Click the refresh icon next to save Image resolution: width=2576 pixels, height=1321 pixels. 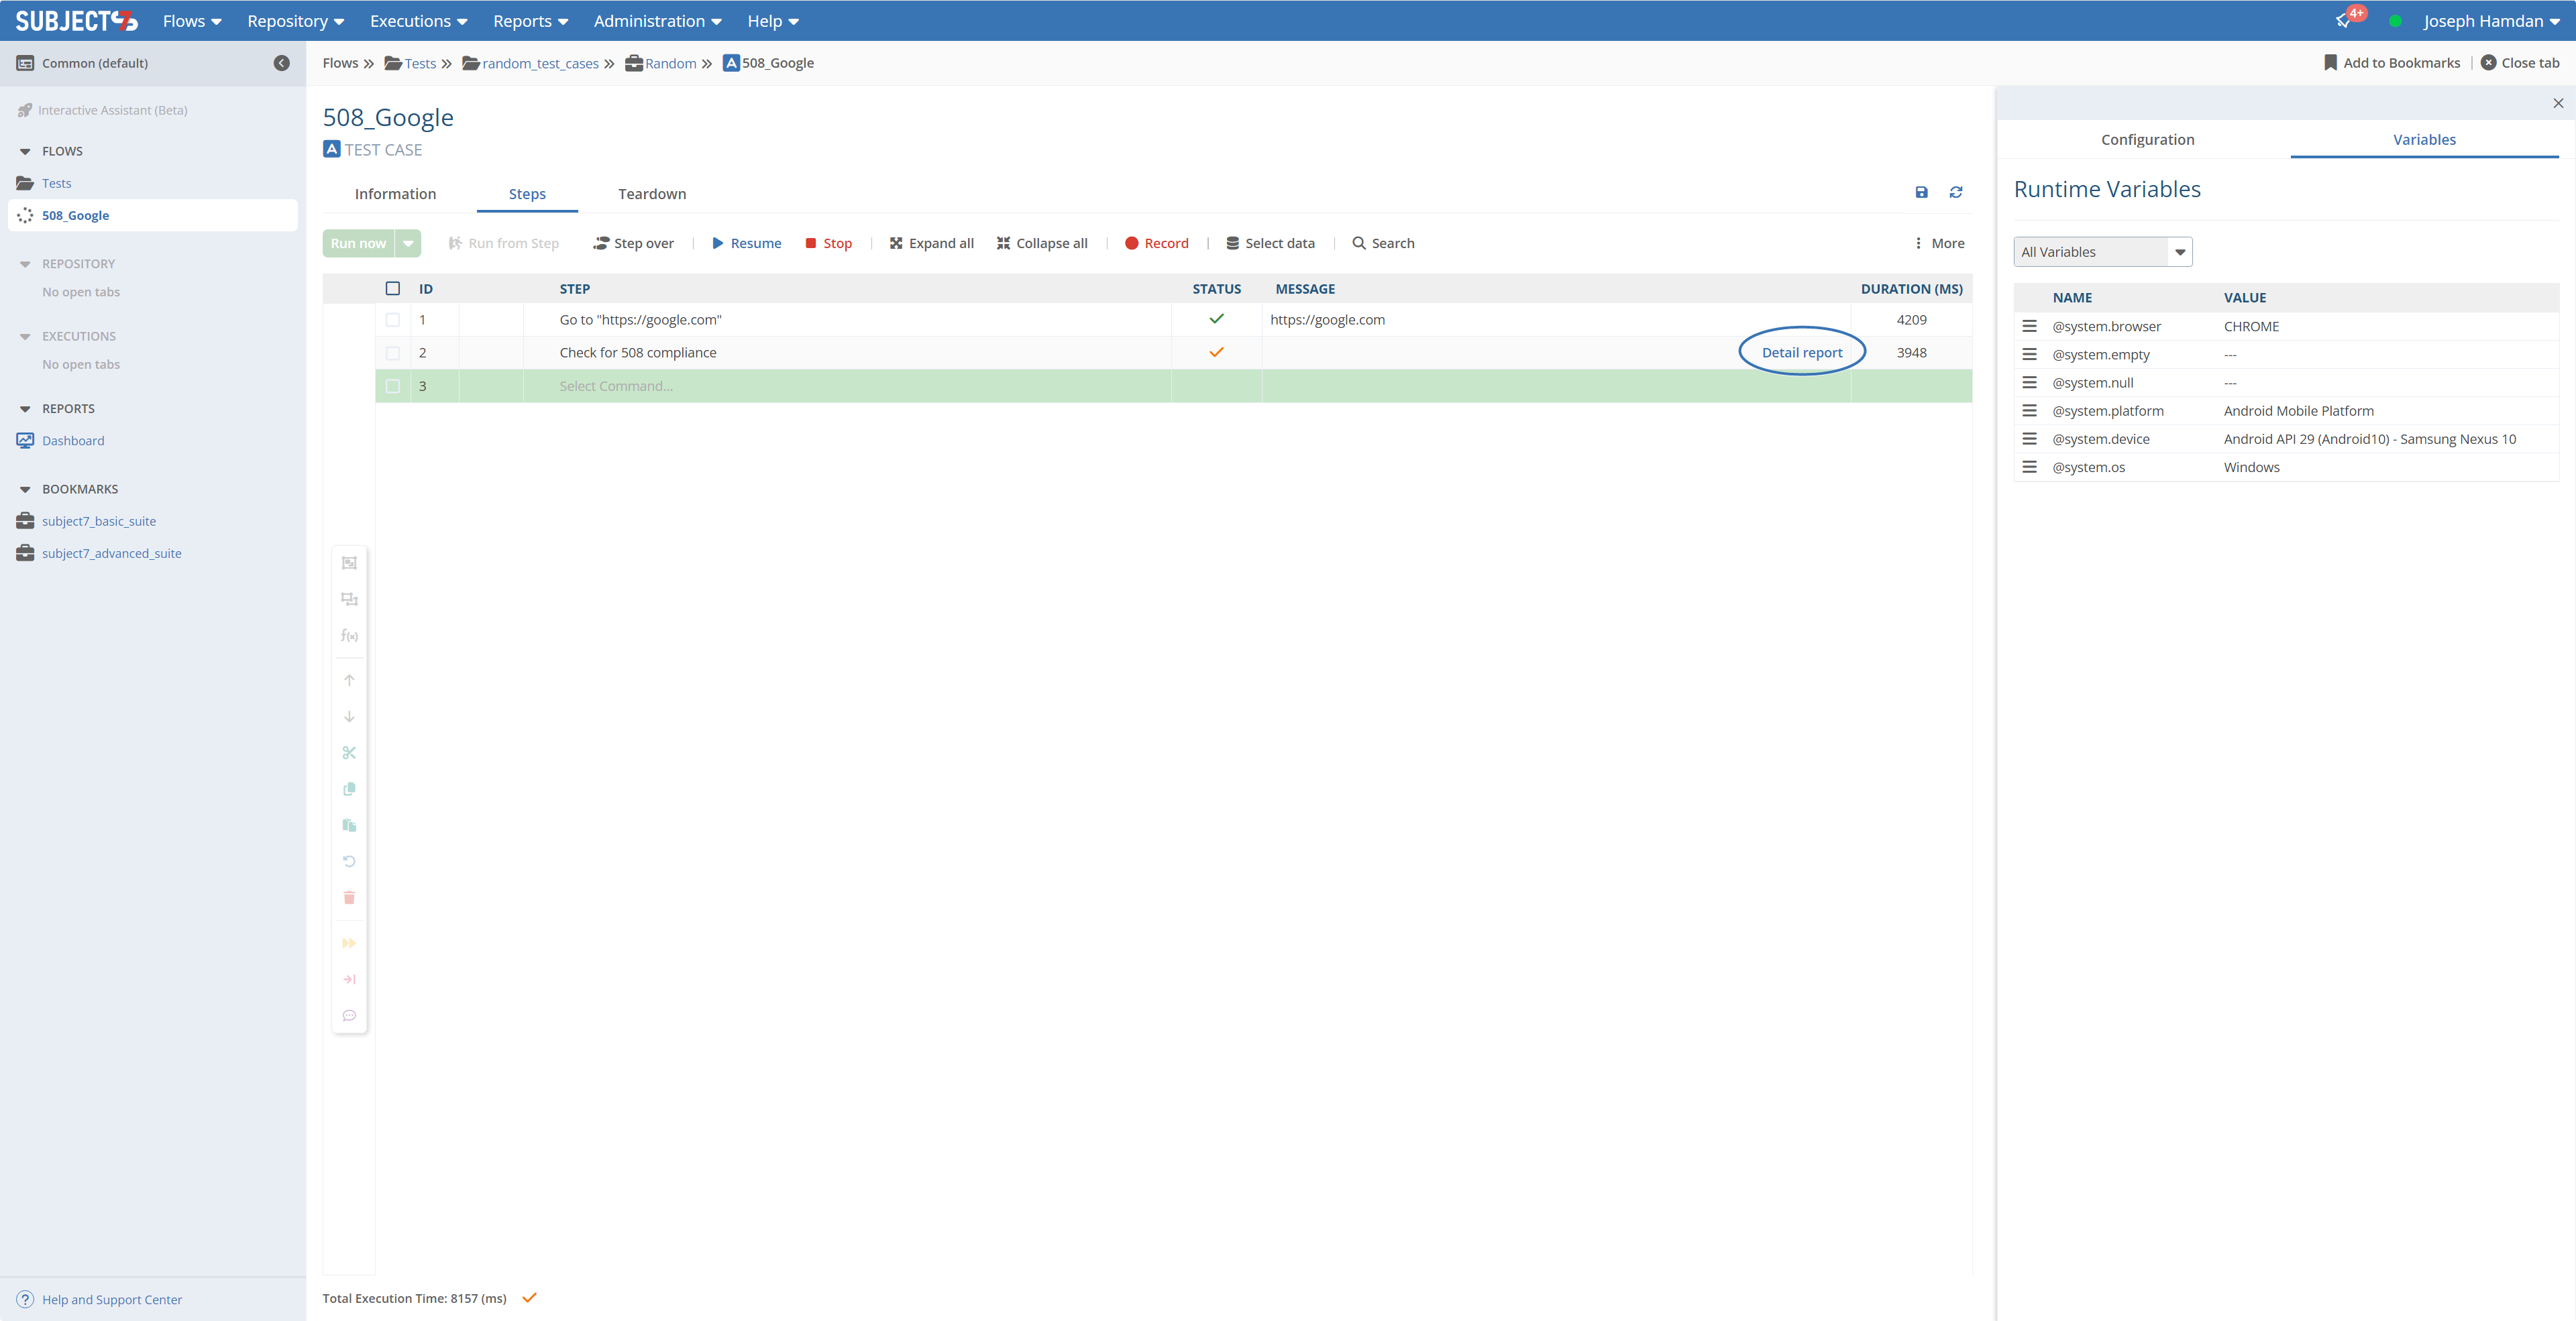1956,192
